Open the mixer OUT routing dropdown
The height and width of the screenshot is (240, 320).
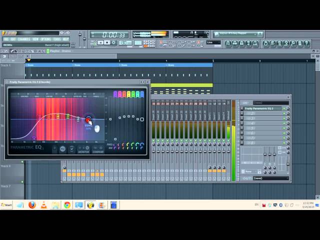pyautogui.click(x=271, y=178)
